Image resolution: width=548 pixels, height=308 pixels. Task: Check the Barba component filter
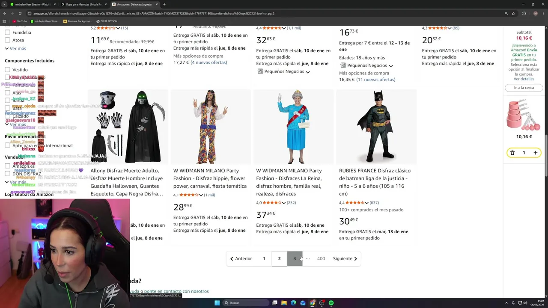click(x=7, y=101)
